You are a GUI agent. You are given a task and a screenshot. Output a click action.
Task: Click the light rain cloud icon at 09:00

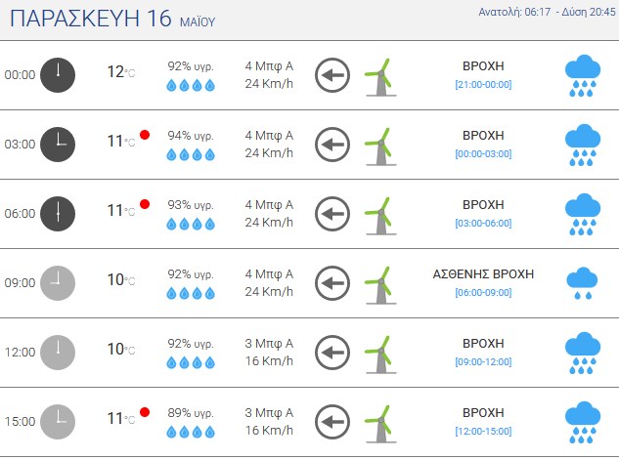pyautogui.click(x=582, y=283)
